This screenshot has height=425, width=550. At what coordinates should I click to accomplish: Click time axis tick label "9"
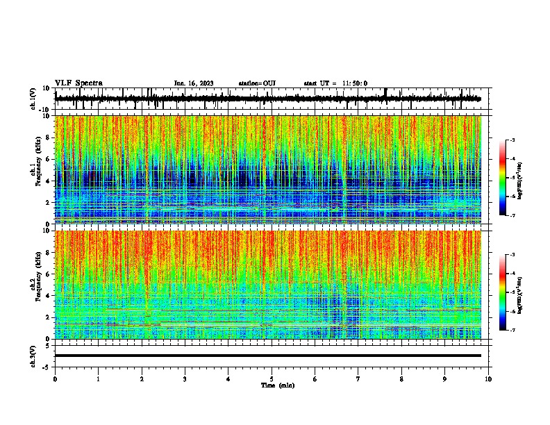pyautogui.click(x=444, y=379)
